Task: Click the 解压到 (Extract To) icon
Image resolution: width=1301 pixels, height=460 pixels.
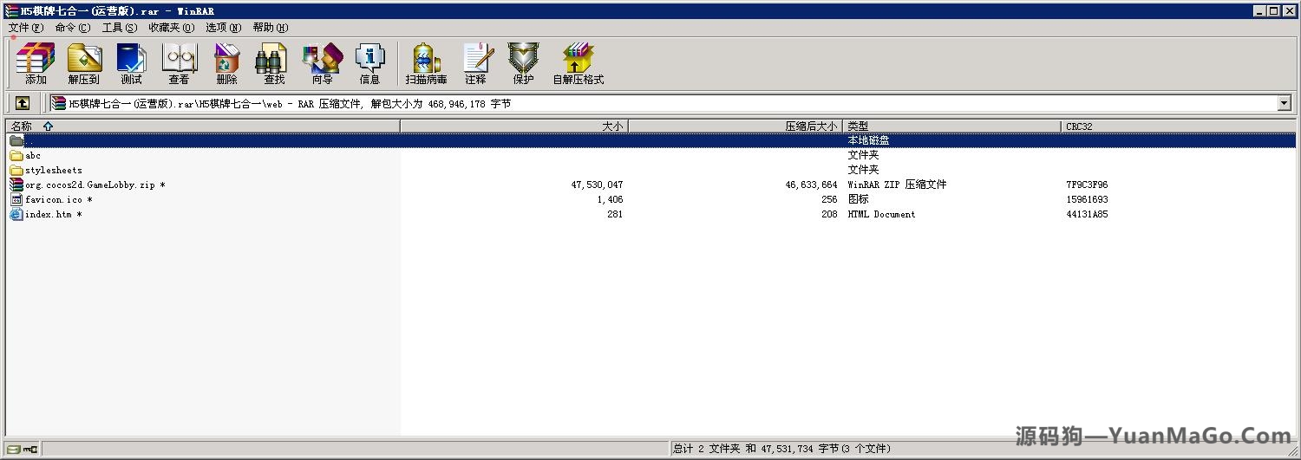Action: point(84,63)
